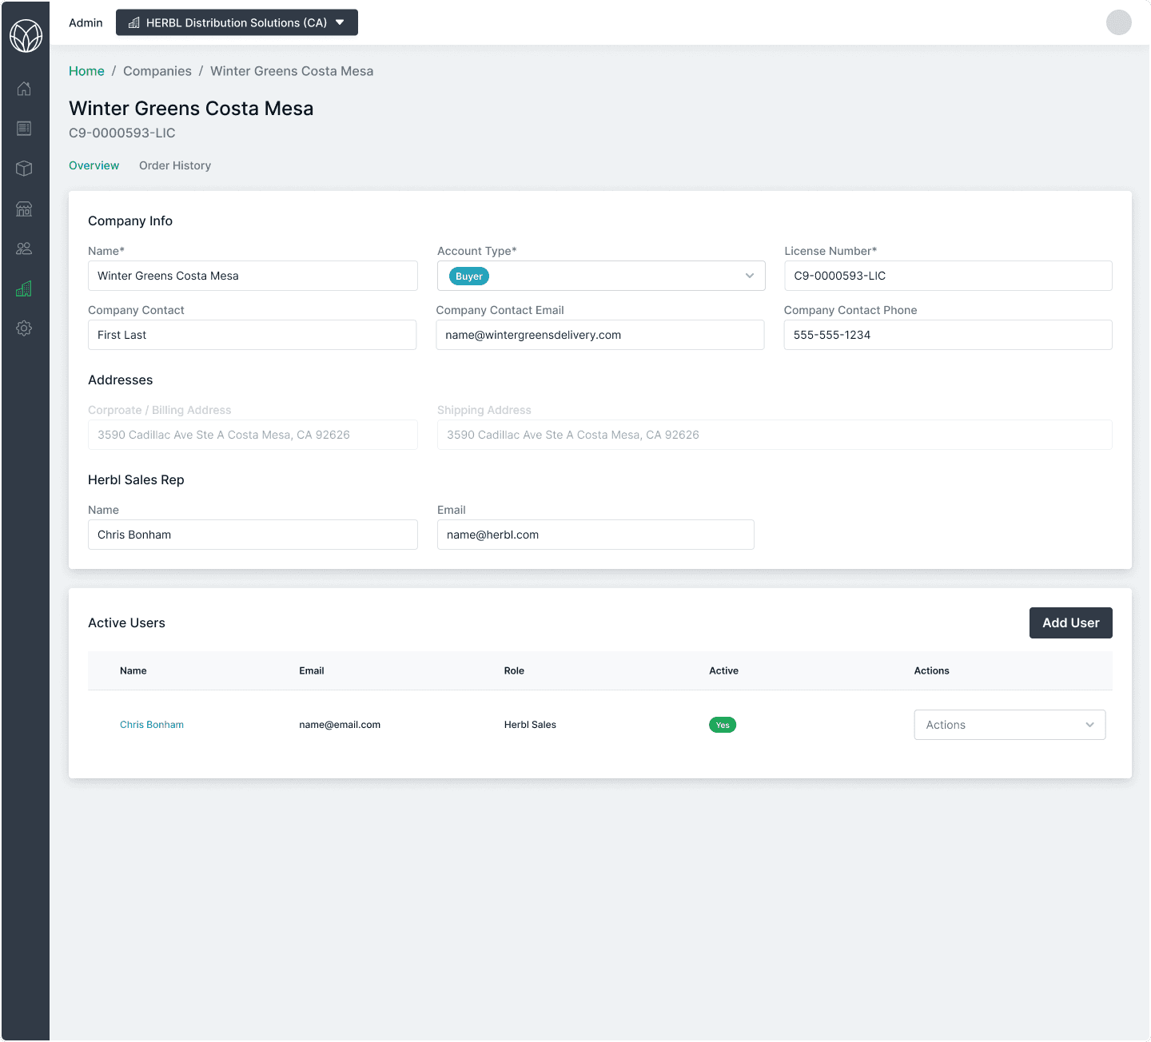Screen dimensions: 1151x1042
Task: Click the Active Users heading
Action: (126, 622)
